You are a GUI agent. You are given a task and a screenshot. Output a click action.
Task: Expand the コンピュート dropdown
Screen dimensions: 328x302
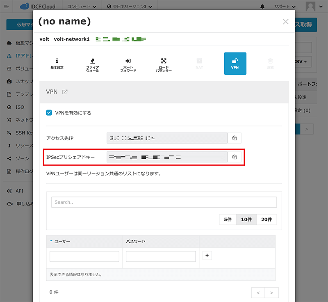[x=82, y=7]
